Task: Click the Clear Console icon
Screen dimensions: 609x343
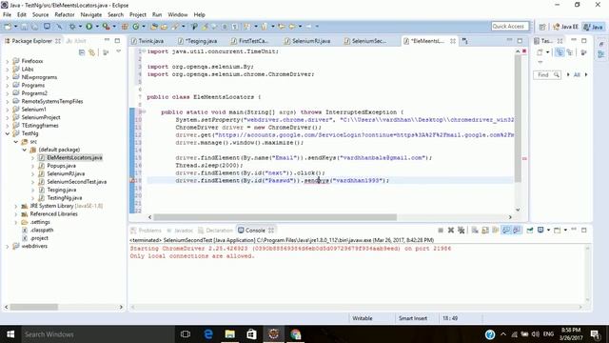Action: click(475, 231)
